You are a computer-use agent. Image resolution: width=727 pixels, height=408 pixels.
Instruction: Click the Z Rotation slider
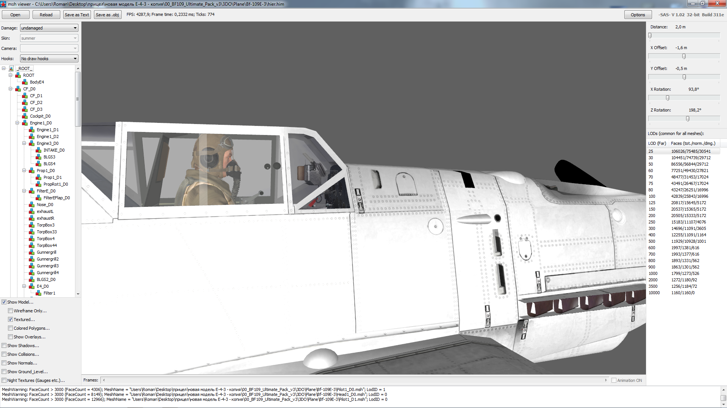684,119
